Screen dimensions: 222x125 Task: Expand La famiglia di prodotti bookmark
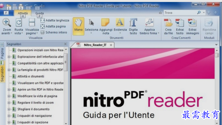tap(9, 70)
